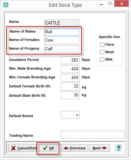Confirm changes with the OK button
131x160 pixels.
pos(48,148)
